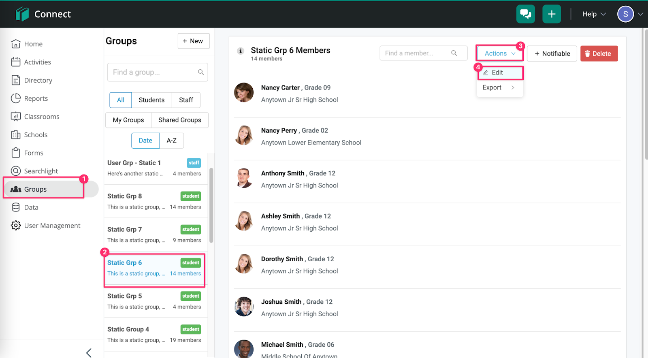This screenshot has width=648, height=358.
Task: Open the chat messages icon in header
Action: click(x=525, y=14)
